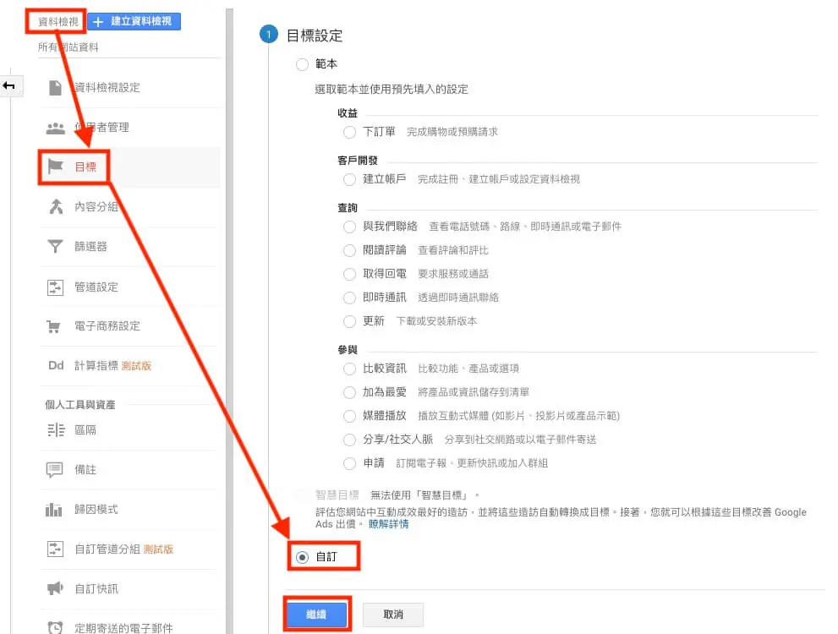This screenshot has width=838, height=634.
Task: Select the 閱讀評論 radio option
Action: [x=349, y=250]
